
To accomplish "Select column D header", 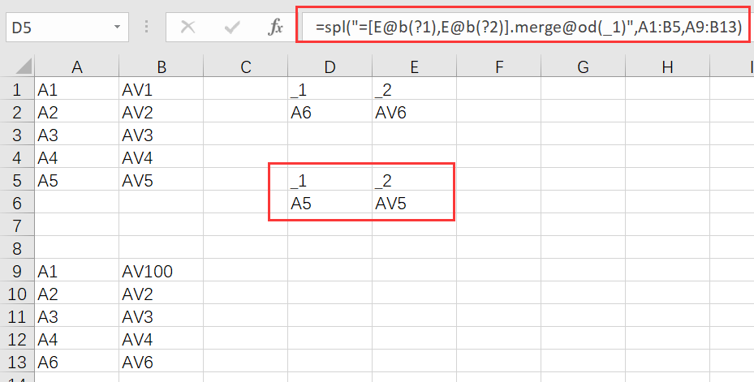I will [330, 68].
